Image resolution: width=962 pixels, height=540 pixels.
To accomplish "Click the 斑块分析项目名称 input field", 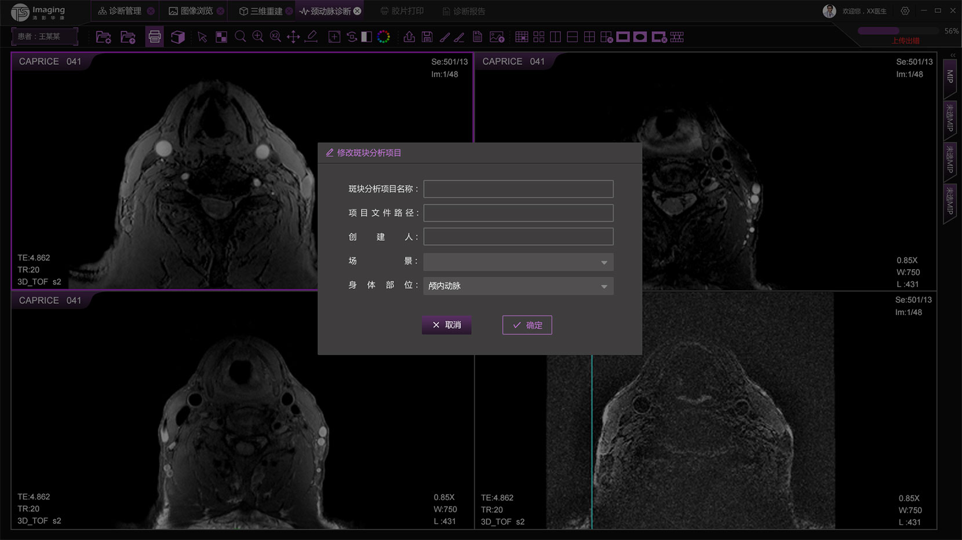I will pyautogui.click(x=518, y=189).
